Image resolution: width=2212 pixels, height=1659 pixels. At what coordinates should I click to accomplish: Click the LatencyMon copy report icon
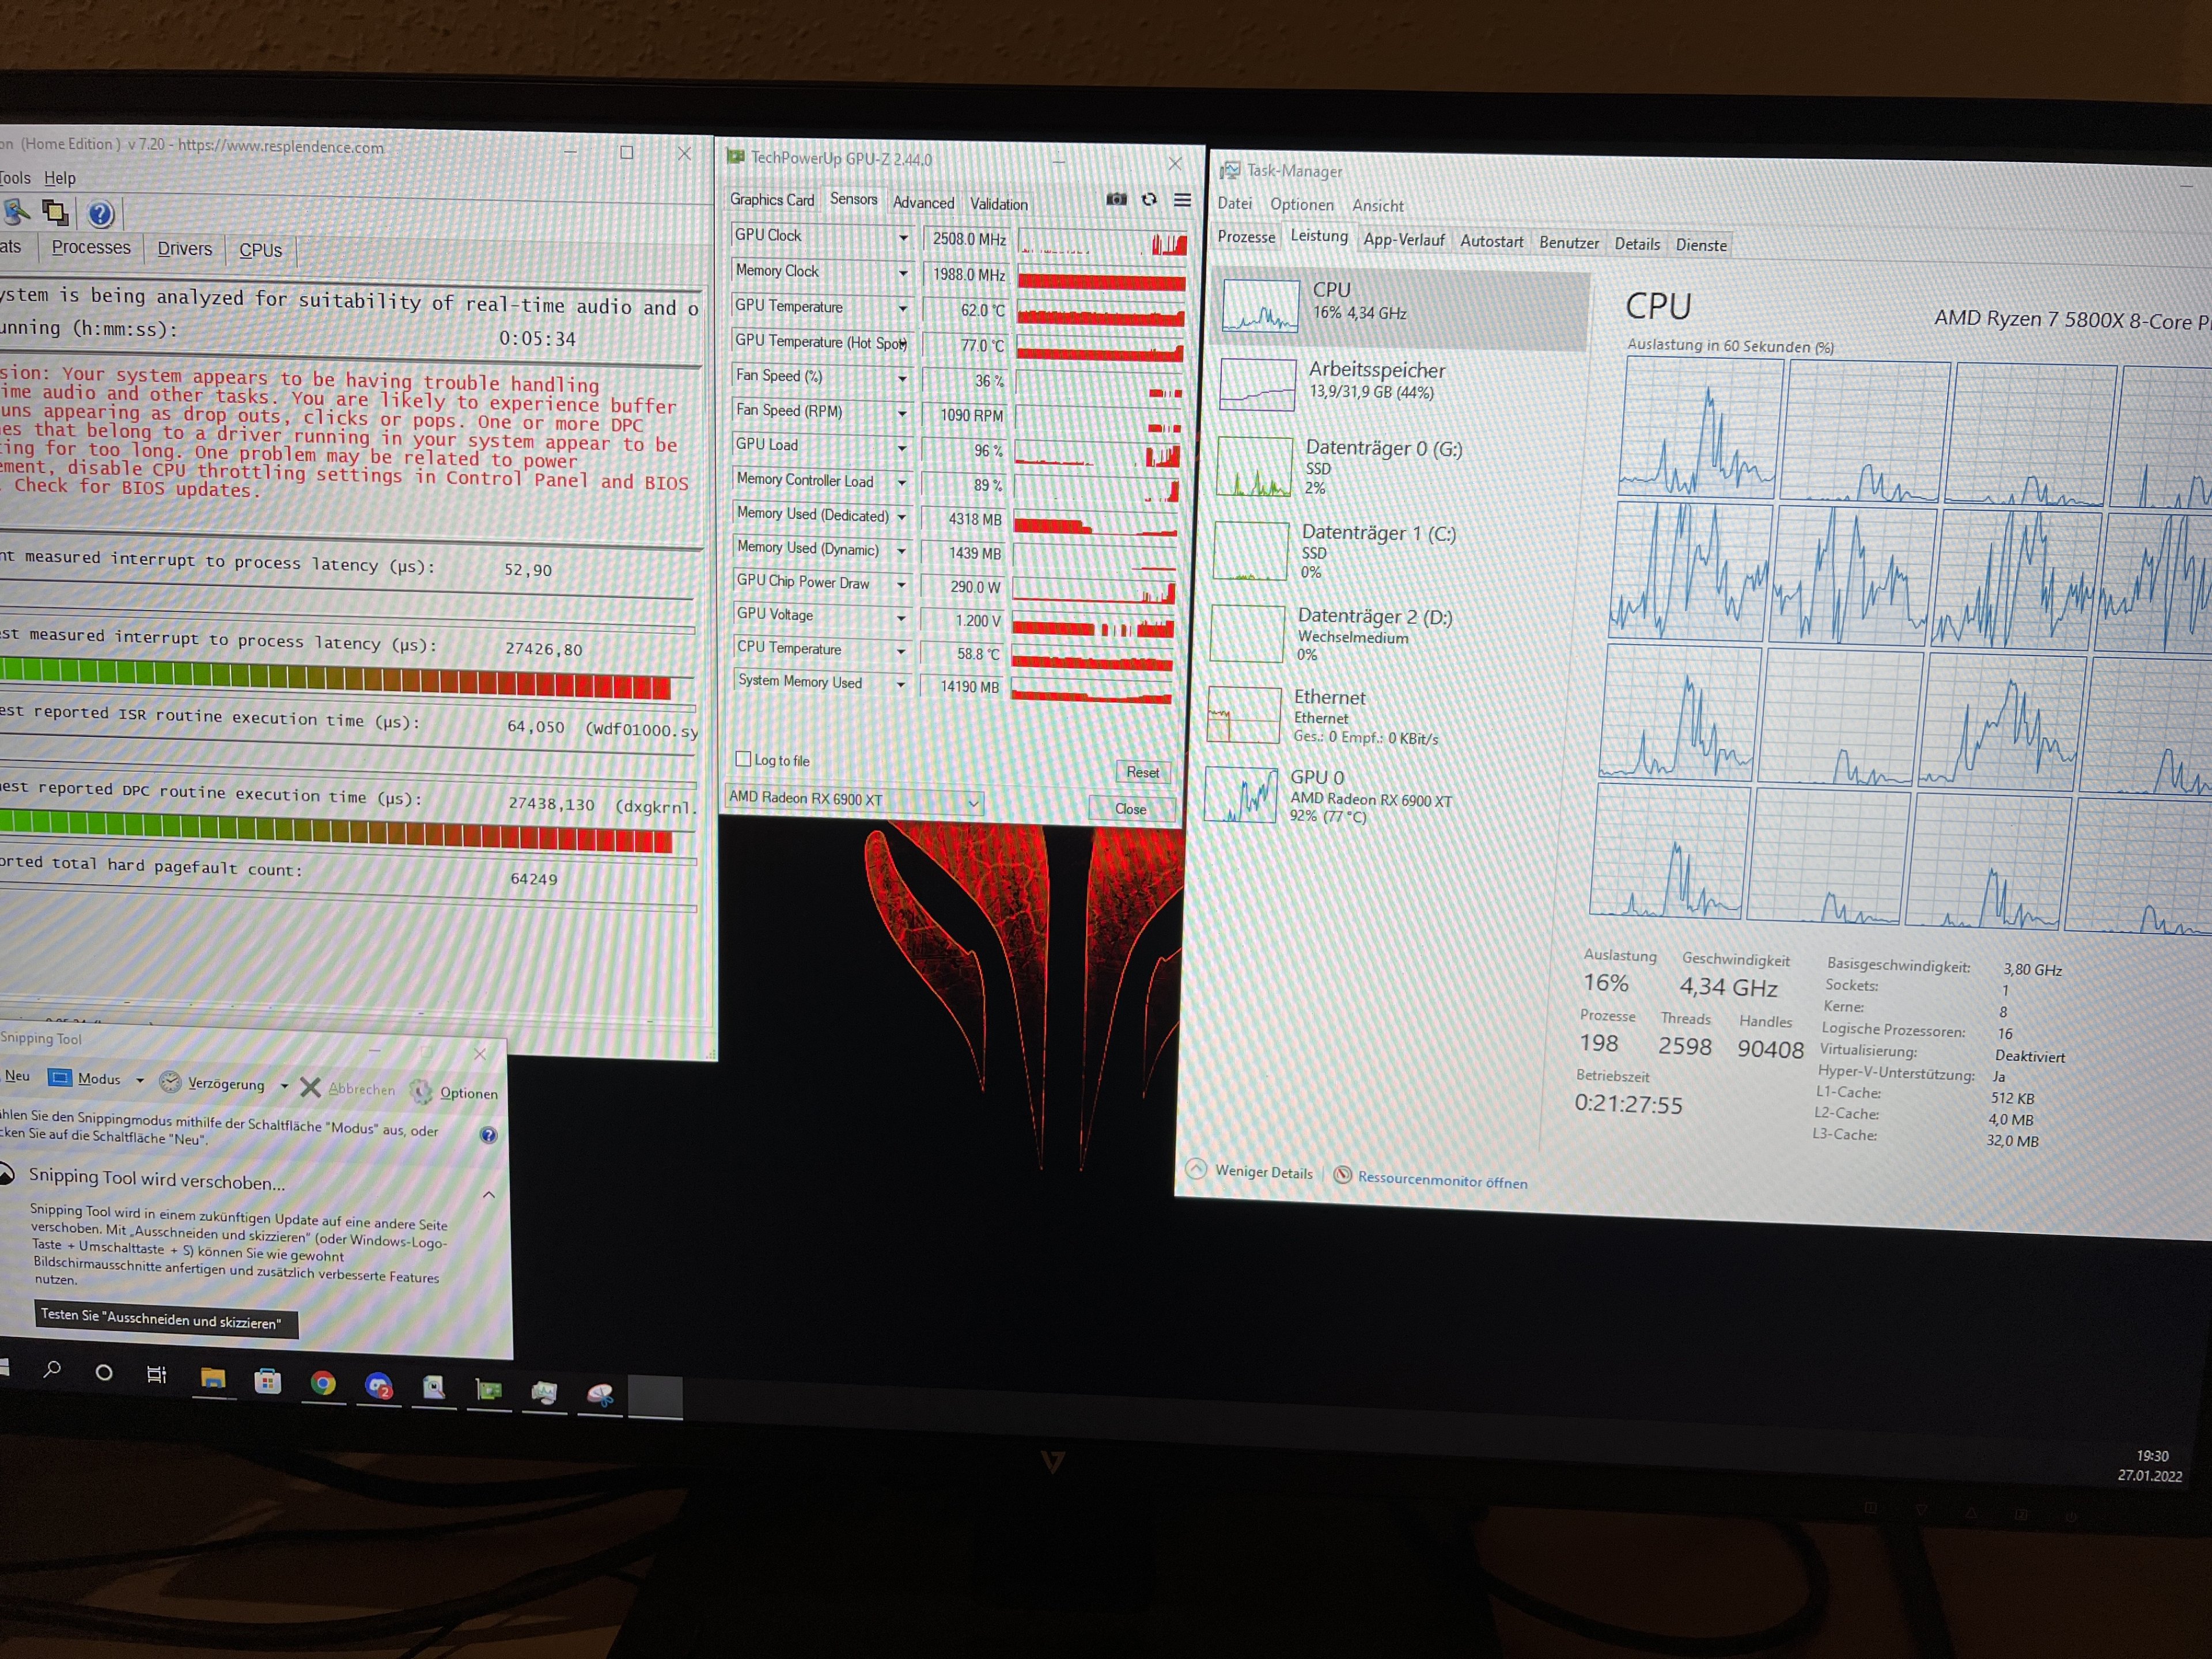pos(56,212)
